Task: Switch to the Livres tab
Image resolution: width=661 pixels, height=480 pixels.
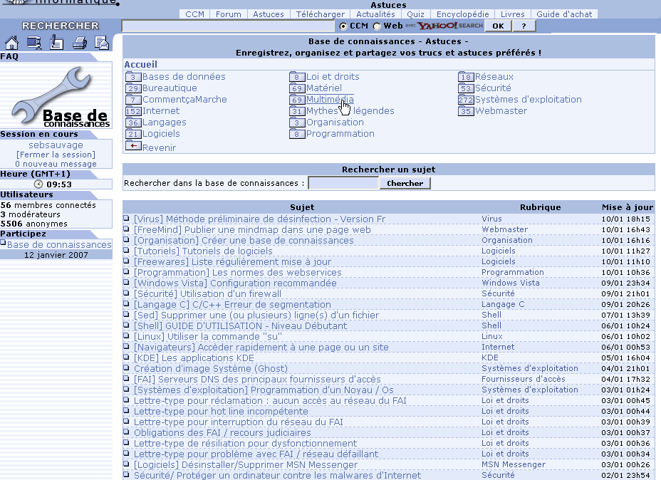Action: click(x=513, y=14)
